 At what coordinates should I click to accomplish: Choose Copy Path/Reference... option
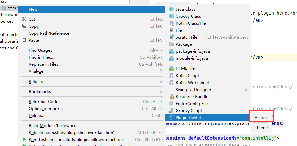[x=92, y=33]
